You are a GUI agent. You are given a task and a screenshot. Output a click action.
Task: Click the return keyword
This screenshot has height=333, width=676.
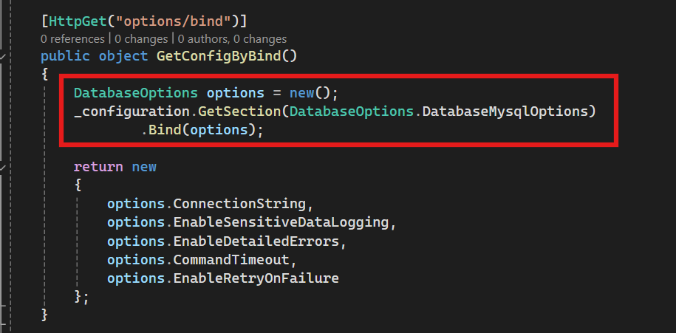(98, 167)
